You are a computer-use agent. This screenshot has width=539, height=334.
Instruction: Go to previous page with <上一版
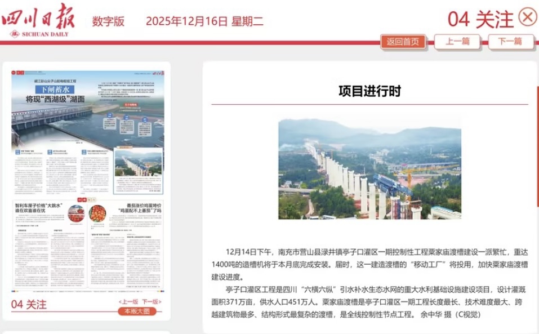(128, 302)
